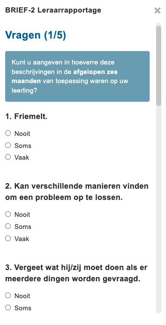Click the BRIEF-2 Leraarrapportage title
The width and height of the screenshot is (166, 325).
point(53,10)
